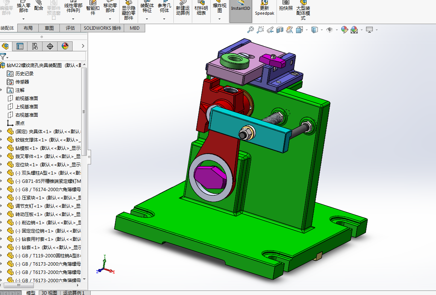The image size is (436, 295).
Task: Open the DisplayManager color ball tab
Action: 65,46
